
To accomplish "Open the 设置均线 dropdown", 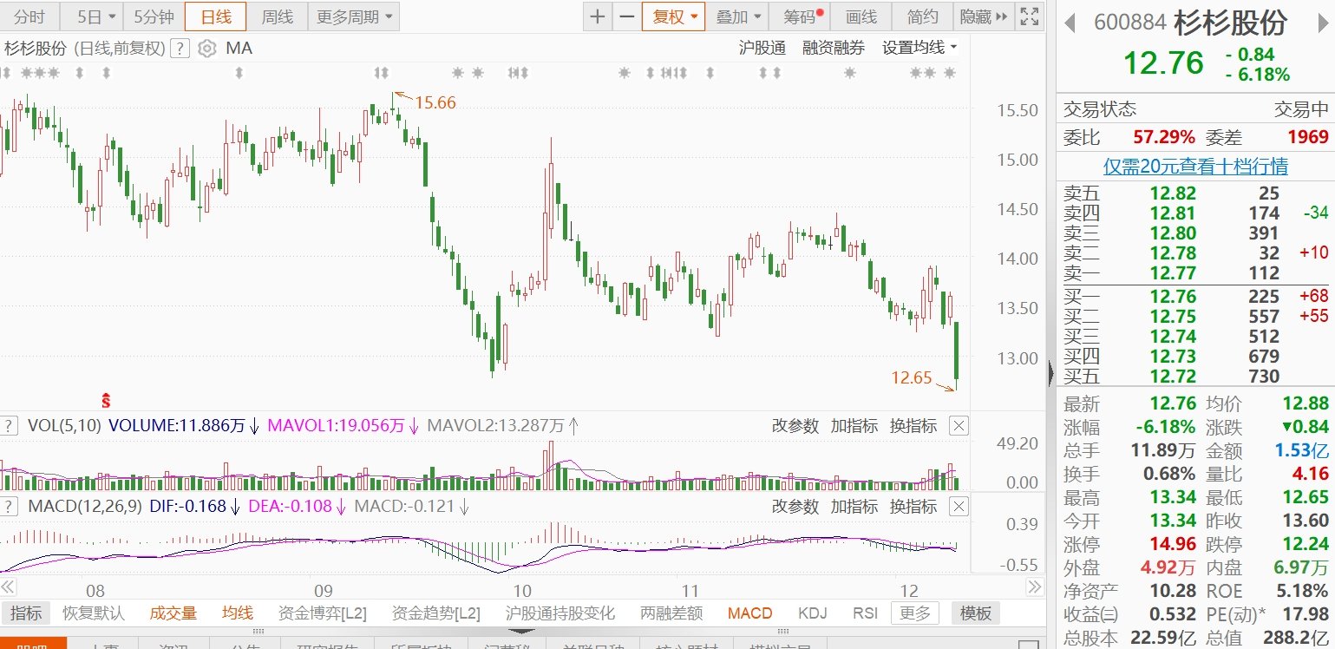I will point(919,48).
